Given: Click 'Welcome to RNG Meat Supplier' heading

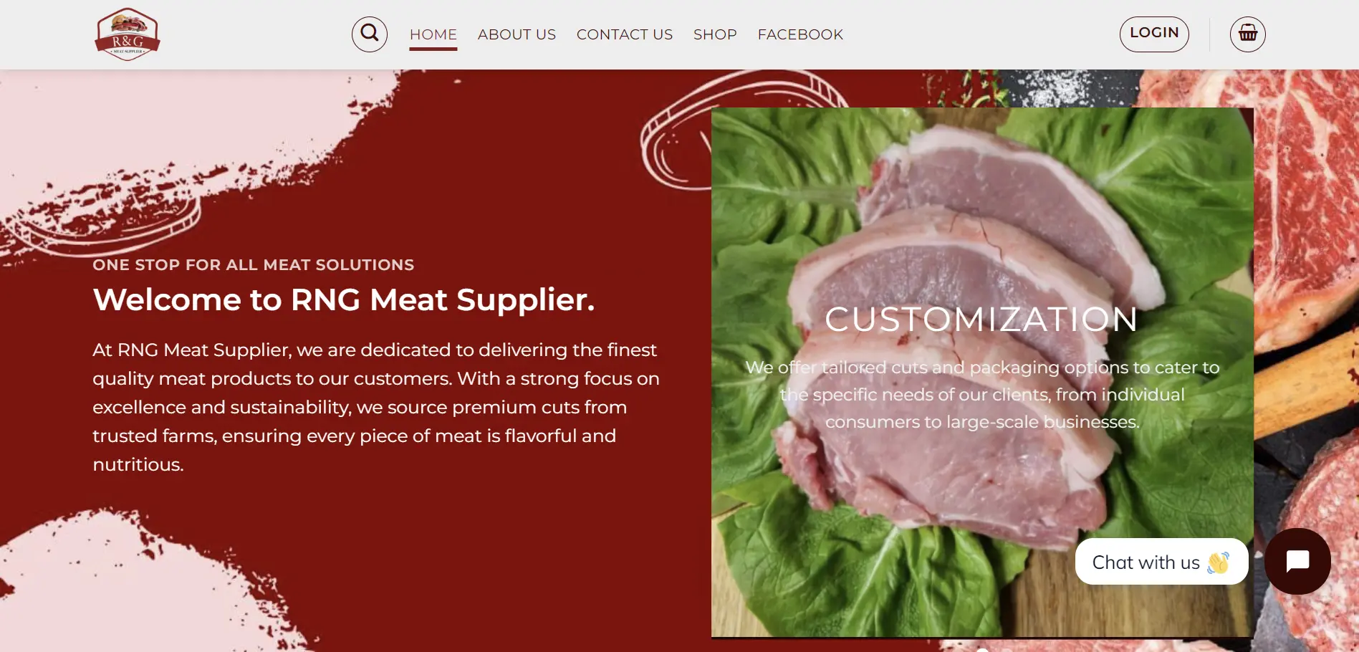Looking at the screenshot, I should (x=344, y=299).
